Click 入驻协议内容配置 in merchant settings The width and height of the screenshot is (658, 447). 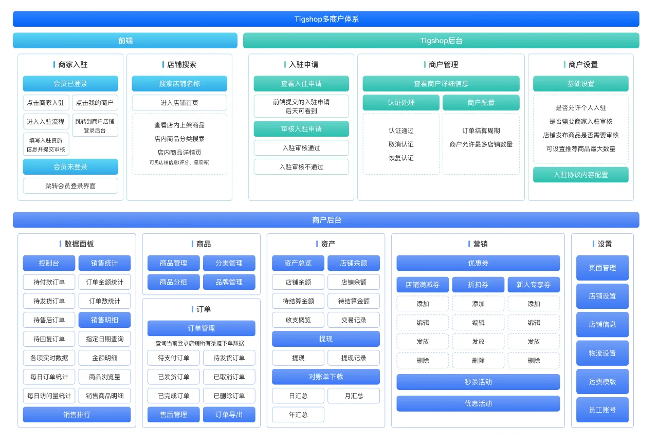(x=580, y=175)
